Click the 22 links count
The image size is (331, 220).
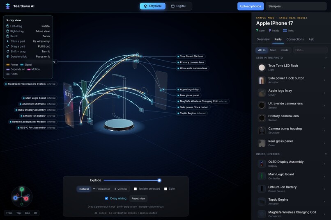[x=288, y=31]
